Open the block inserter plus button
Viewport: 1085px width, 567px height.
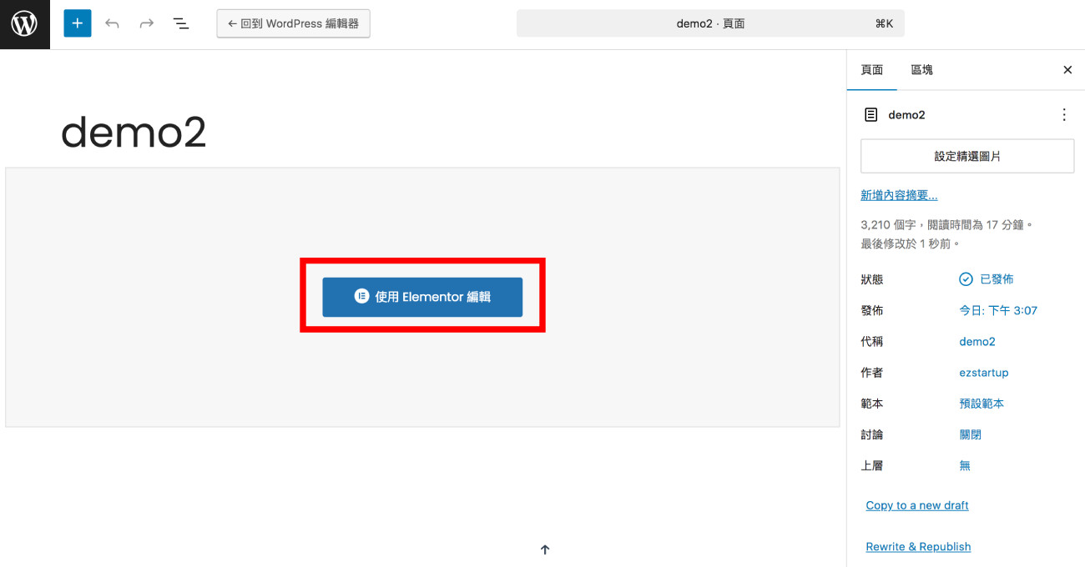pyautogui.click(x=77, y=23)
